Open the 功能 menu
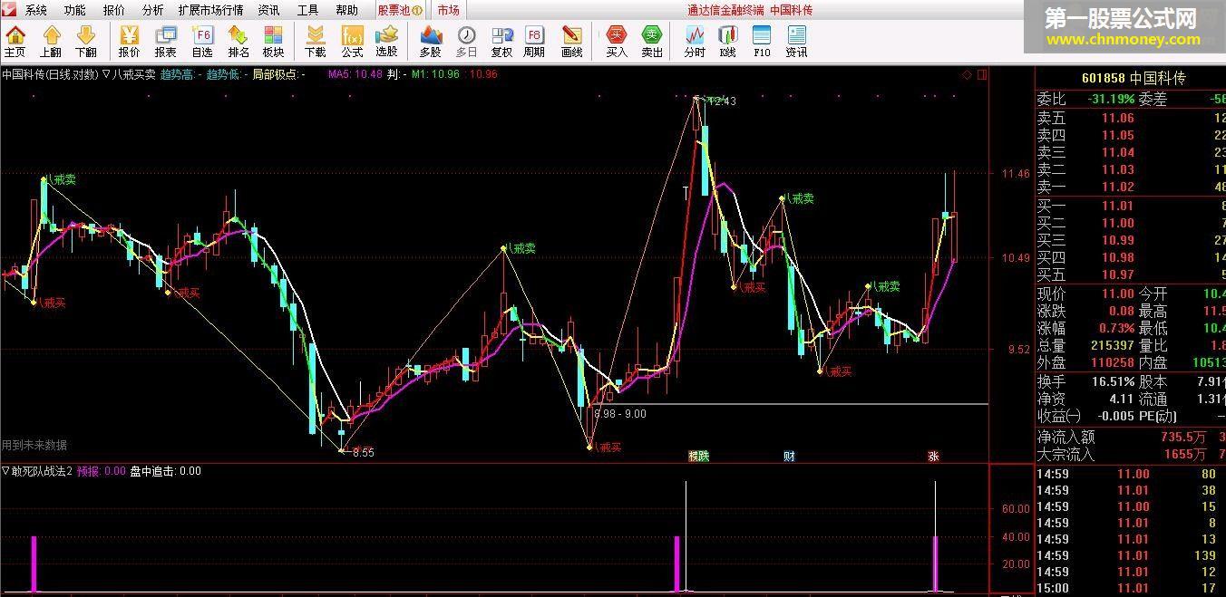 75,10
